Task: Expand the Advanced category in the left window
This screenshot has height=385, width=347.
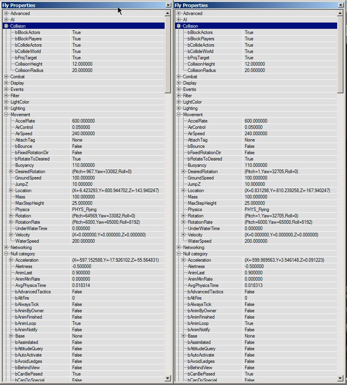Action: point(6,13)
